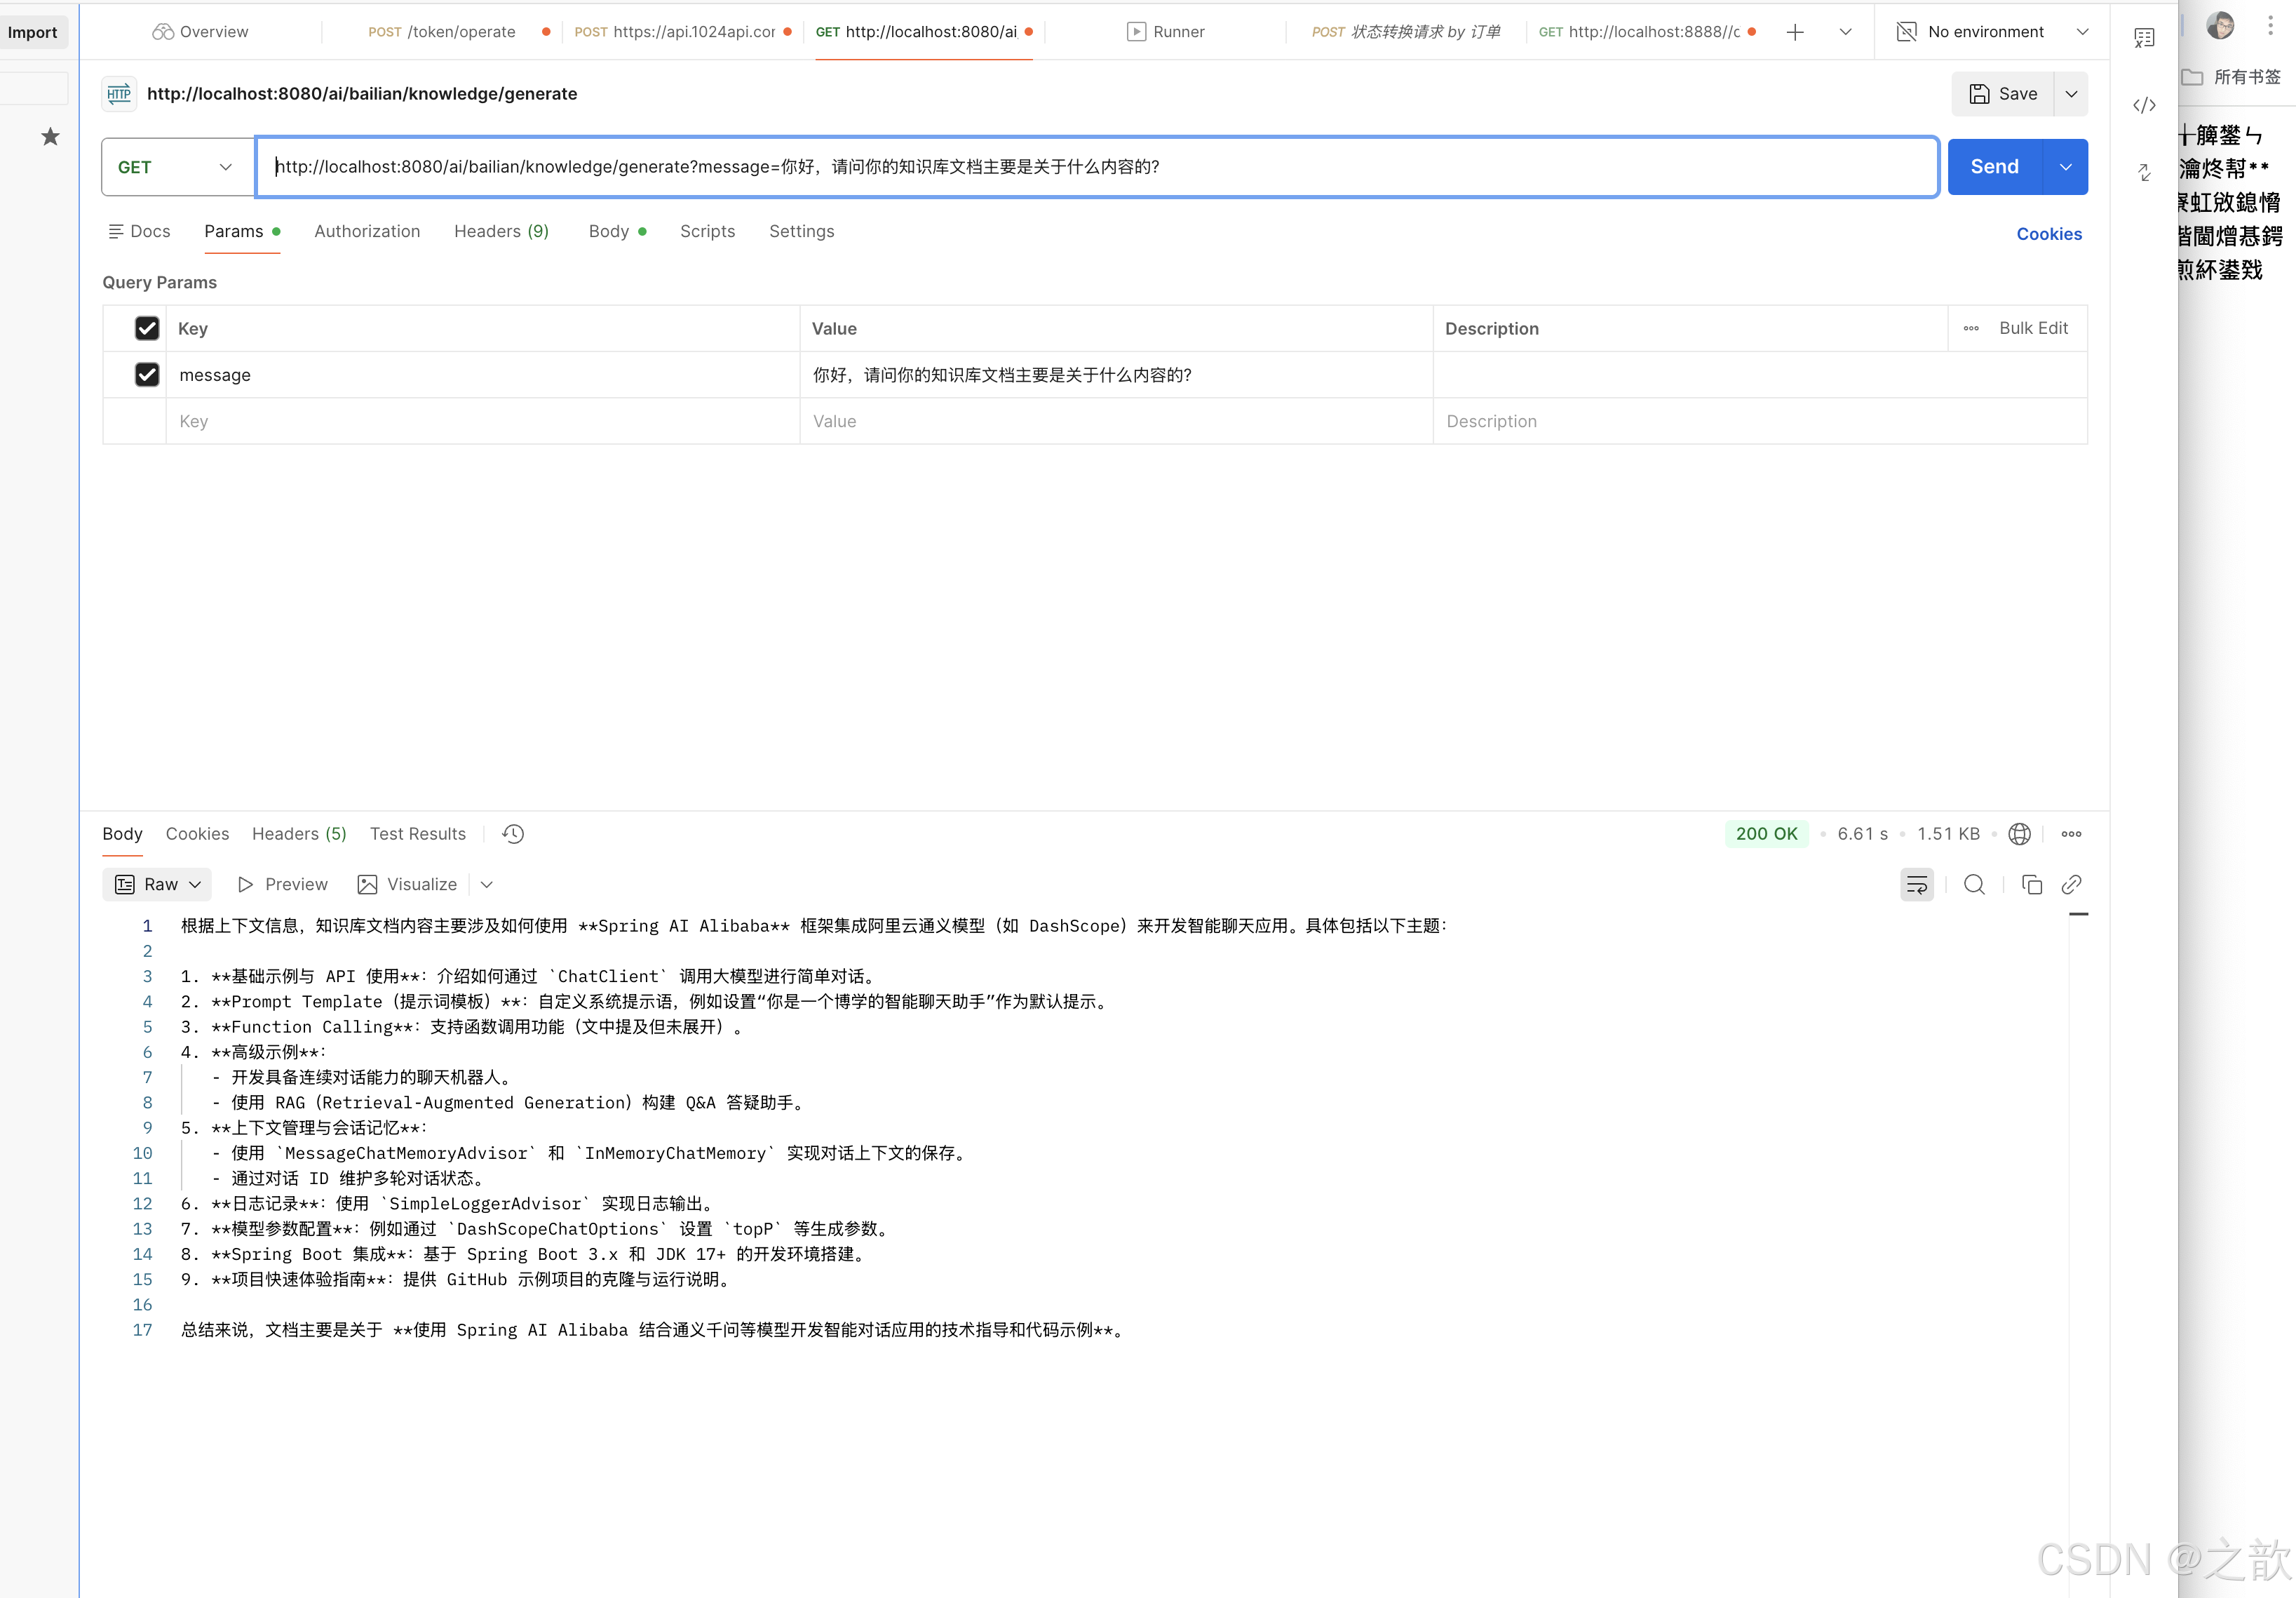Toggle the select-all params header checkbox
Screen dimensions: 2296x1598
click(x=147, y=328)
